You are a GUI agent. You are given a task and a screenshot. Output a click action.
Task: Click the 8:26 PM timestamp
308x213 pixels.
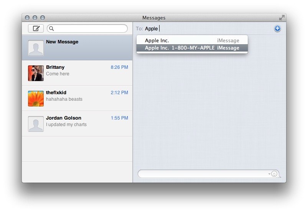tap(119, 67)
